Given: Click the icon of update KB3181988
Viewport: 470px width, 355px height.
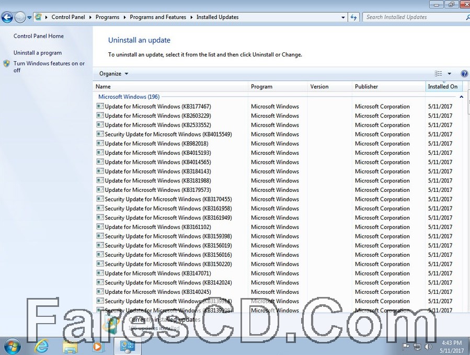Looking at the screenshot, I should [x=100, y=180].
